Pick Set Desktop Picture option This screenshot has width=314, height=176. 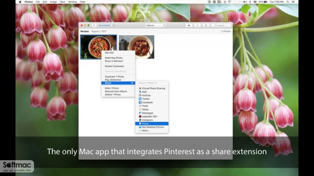pyautogui.click(x=152, y=127)
